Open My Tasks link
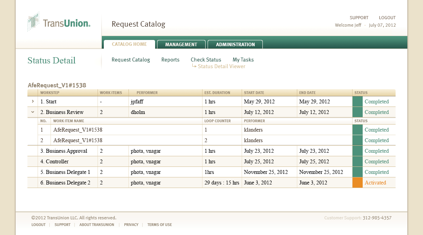 point(243,60)
